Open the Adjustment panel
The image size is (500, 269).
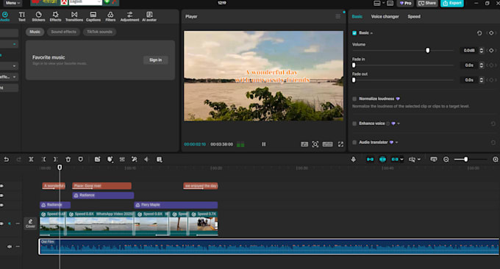(130, 17)
